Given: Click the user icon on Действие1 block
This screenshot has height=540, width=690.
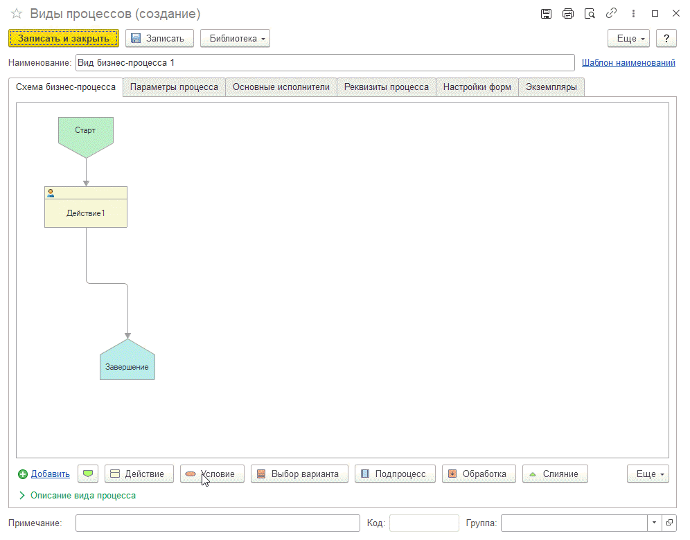Looking at the screenshot, I should pyautogui.click(x=51, y=192).
